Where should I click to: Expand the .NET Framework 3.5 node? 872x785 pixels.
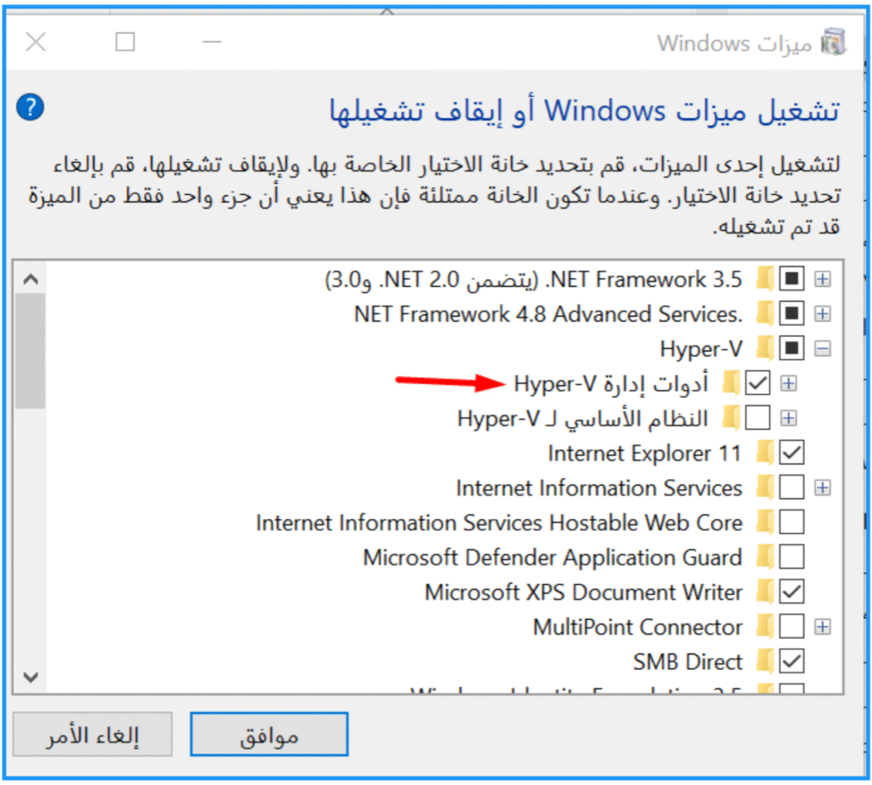(823, 278)
